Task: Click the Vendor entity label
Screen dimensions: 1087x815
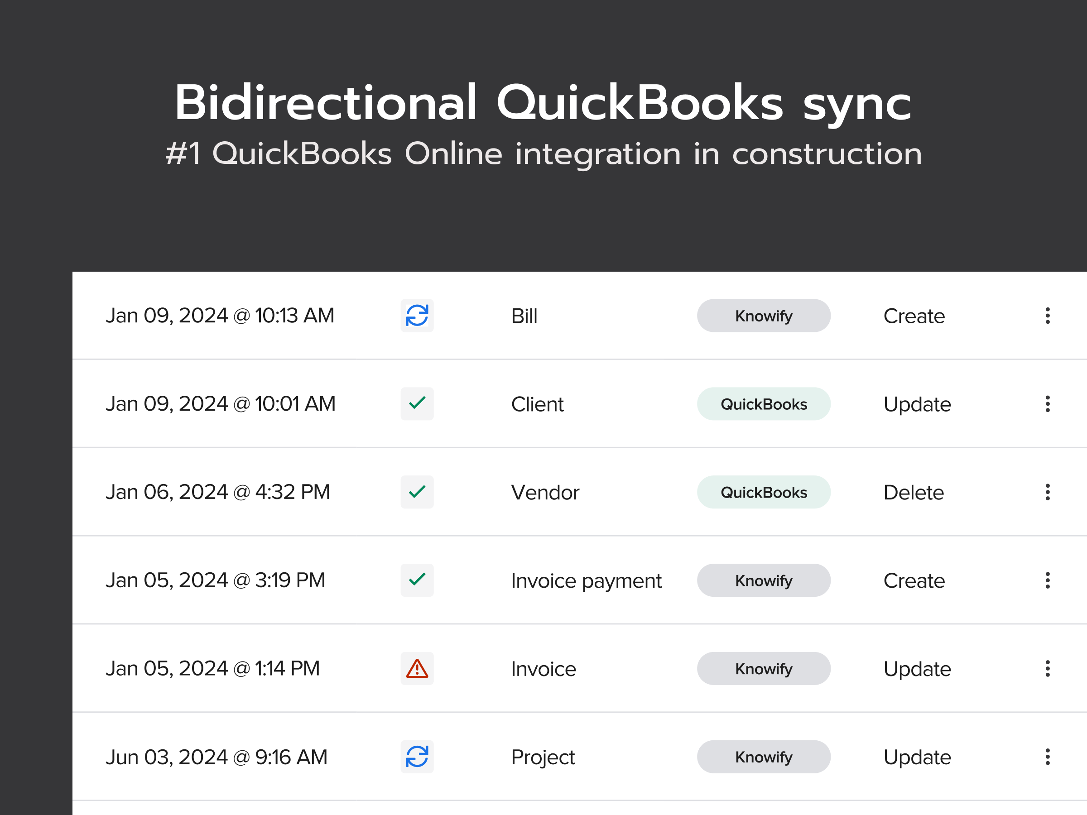Action: (x=545, y=492)
